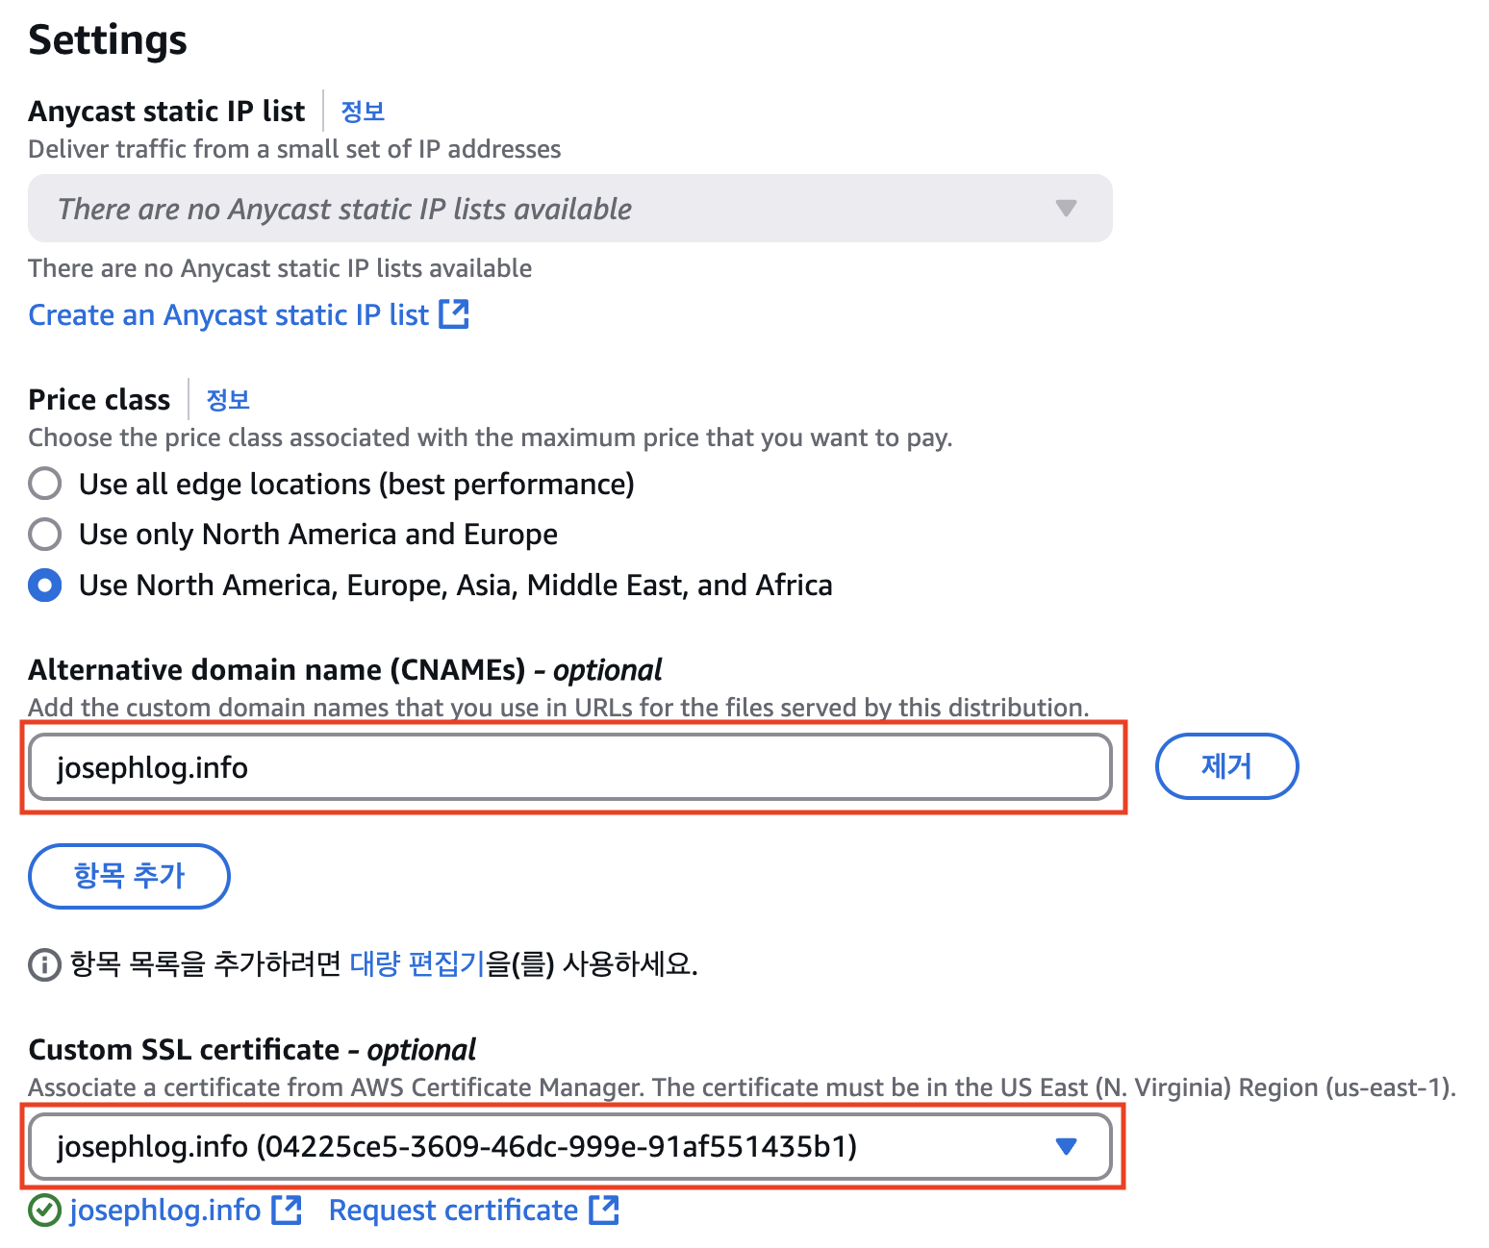
Task: Click the 항목 추가 button
Action: tap(130, 876)
